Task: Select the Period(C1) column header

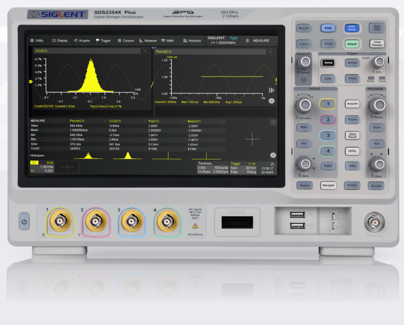Action: (77, 121)
